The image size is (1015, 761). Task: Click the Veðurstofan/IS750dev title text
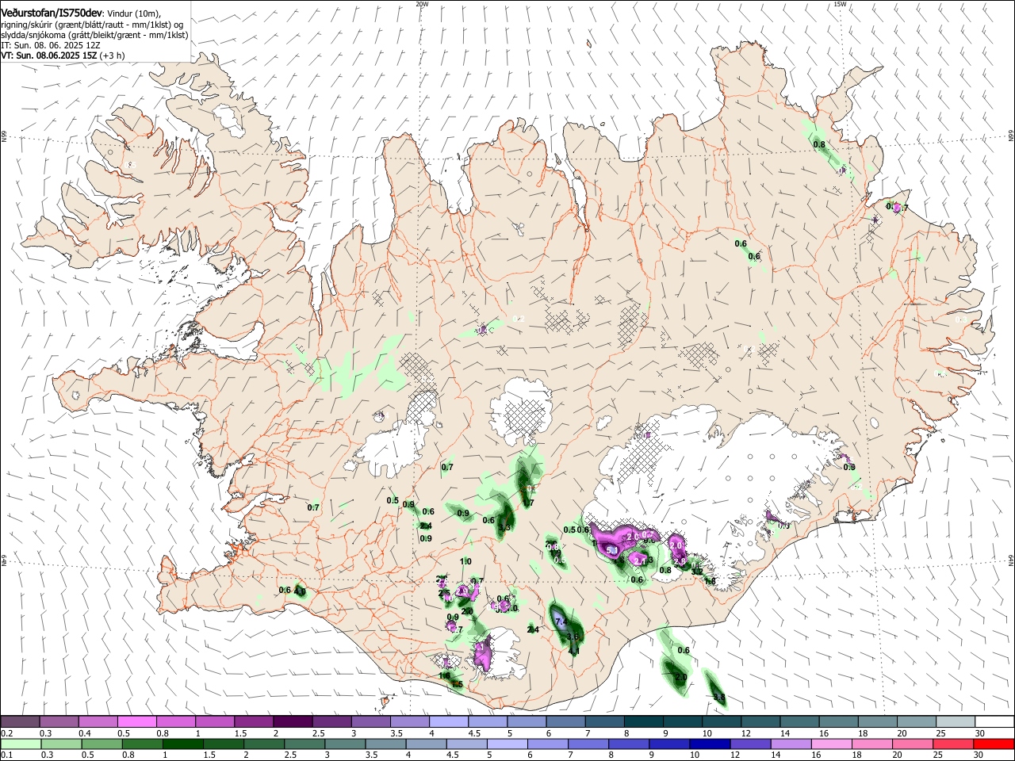[51, 12]
